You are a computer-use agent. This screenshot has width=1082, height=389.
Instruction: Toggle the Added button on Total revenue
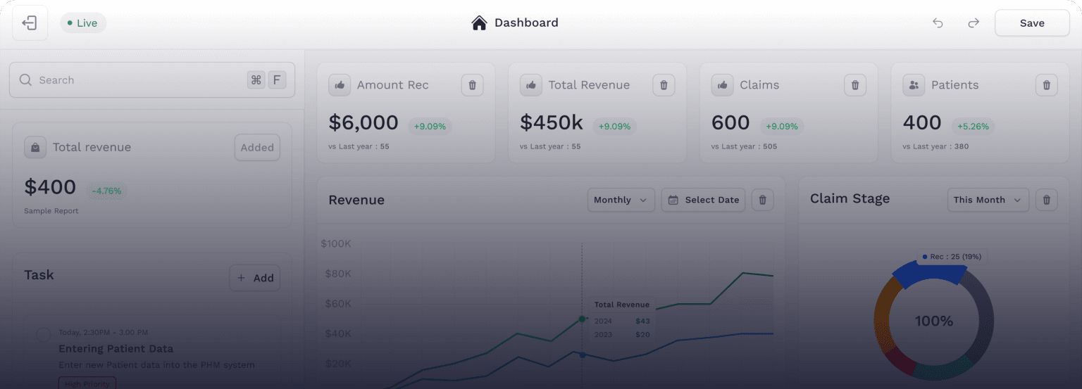pos(257,148)
